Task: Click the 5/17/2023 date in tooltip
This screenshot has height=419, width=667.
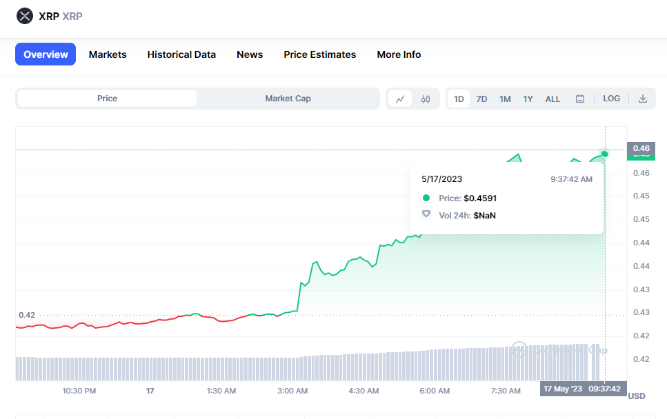Action: [x=441, y=179]
